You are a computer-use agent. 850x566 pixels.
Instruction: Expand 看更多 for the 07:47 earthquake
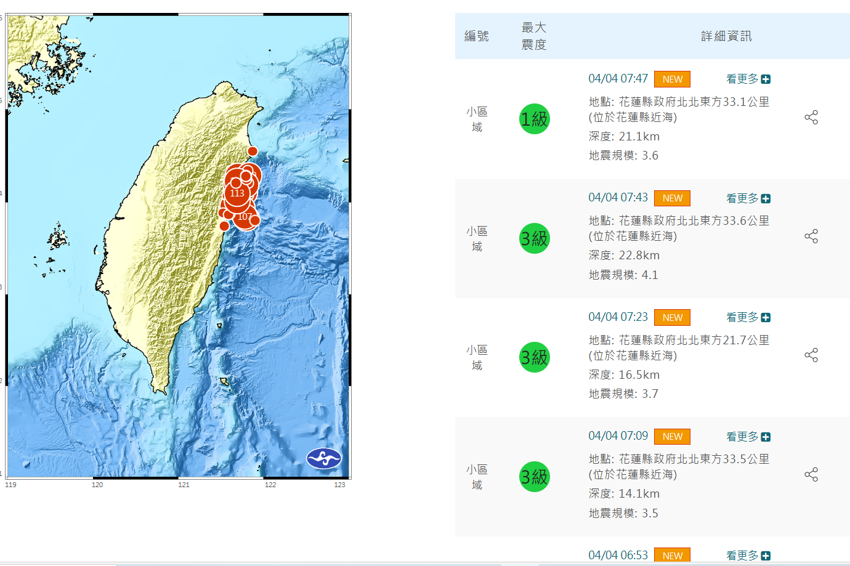click(748, 79)
